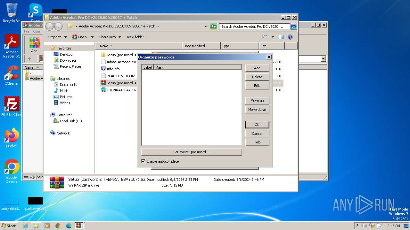Open Local Disk (C:)
This screenshot has width=410, height=230.
(x=70, y=121)
